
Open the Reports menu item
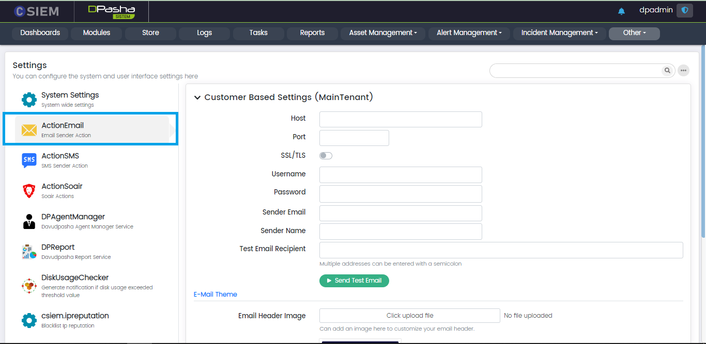point(312,33)
